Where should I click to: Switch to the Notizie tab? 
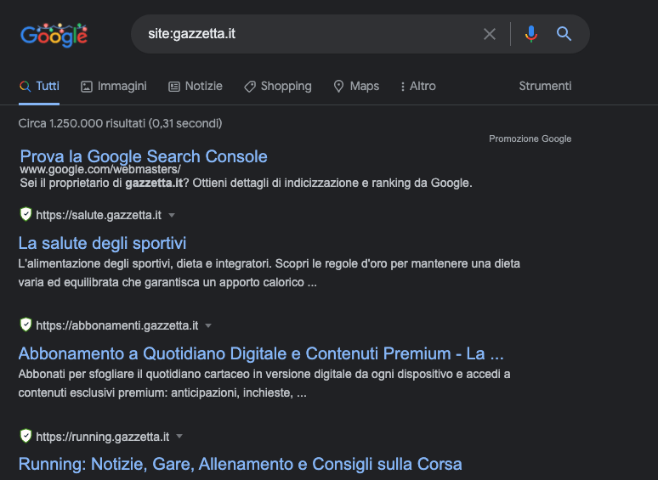pyautogui.click(x=196, y=87)
